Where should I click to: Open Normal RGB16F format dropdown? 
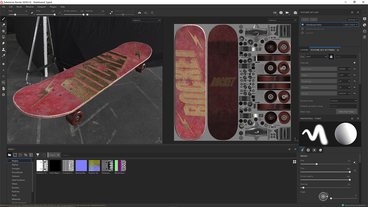point(344,93)
